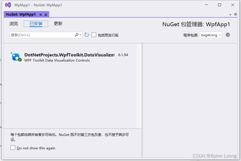Click the 6.1.94 version label
Viewport: 241px width, 161px height.
(x=123, y=55)
